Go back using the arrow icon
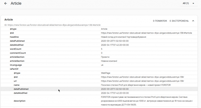The image size is (201, 108). (6, 3)
